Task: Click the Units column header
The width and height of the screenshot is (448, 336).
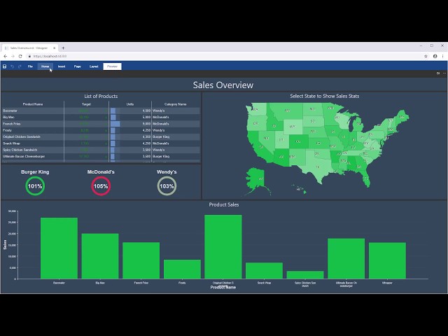Action: coord(130,104)
